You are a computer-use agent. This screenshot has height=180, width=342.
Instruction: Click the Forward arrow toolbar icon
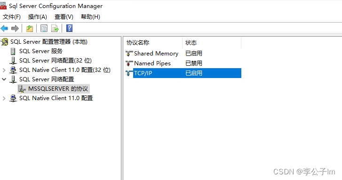15,28
